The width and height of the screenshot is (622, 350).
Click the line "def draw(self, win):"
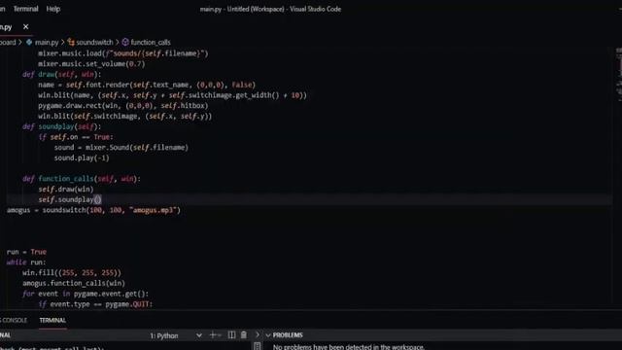pyautogui.click(x=62, y=74)
